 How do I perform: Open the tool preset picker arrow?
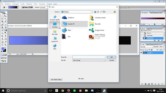6,7
